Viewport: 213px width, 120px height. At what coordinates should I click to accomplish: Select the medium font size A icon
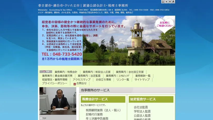coord(170,2)
